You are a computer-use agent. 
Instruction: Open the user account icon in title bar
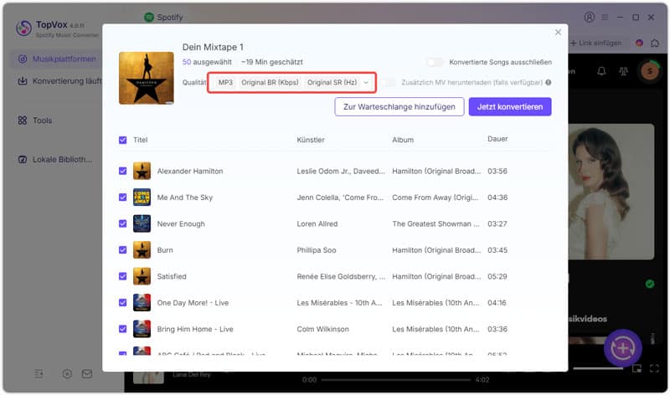coord(590,17)
